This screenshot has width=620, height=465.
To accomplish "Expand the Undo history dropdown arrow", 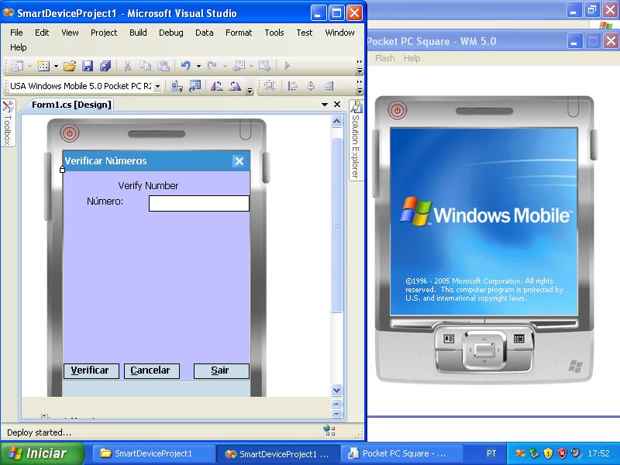I will pos(198,66).
